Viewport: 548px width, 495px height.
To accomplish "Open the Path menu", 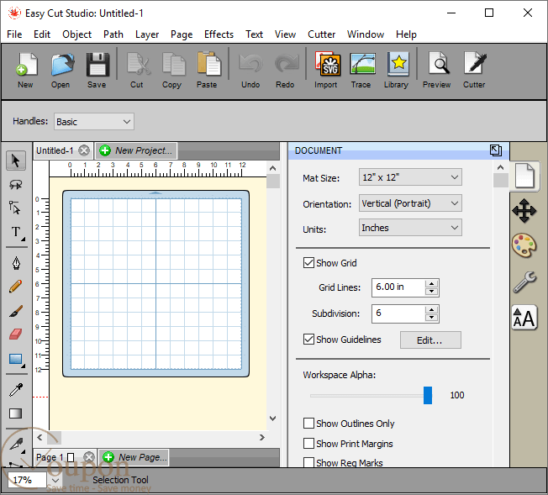I will click(x=113, y=34).
